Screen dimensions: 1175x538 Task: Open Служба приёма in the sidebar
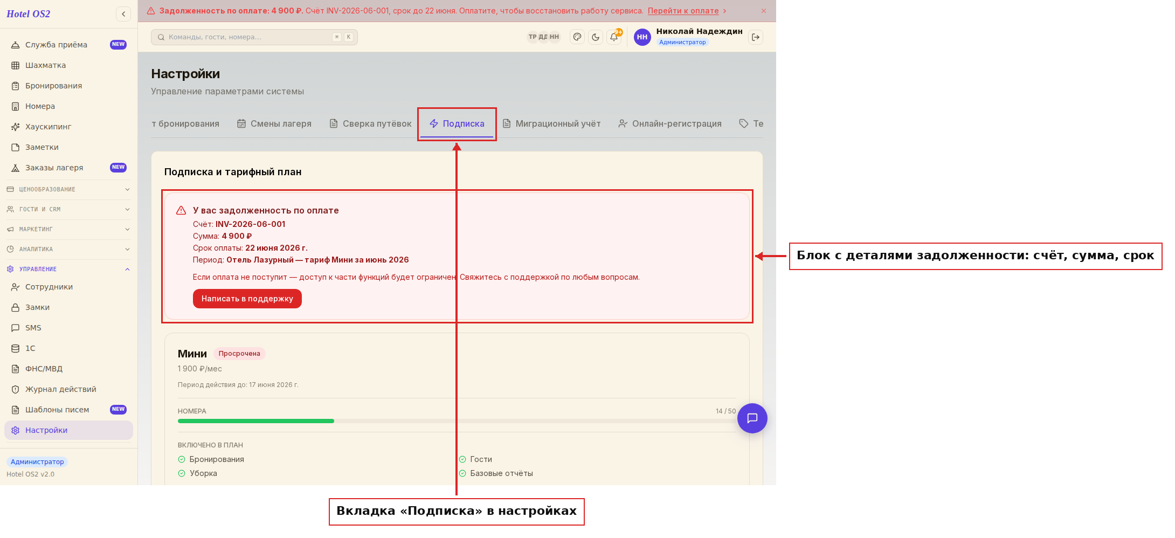pyautogui.click(x=68, y=45)
